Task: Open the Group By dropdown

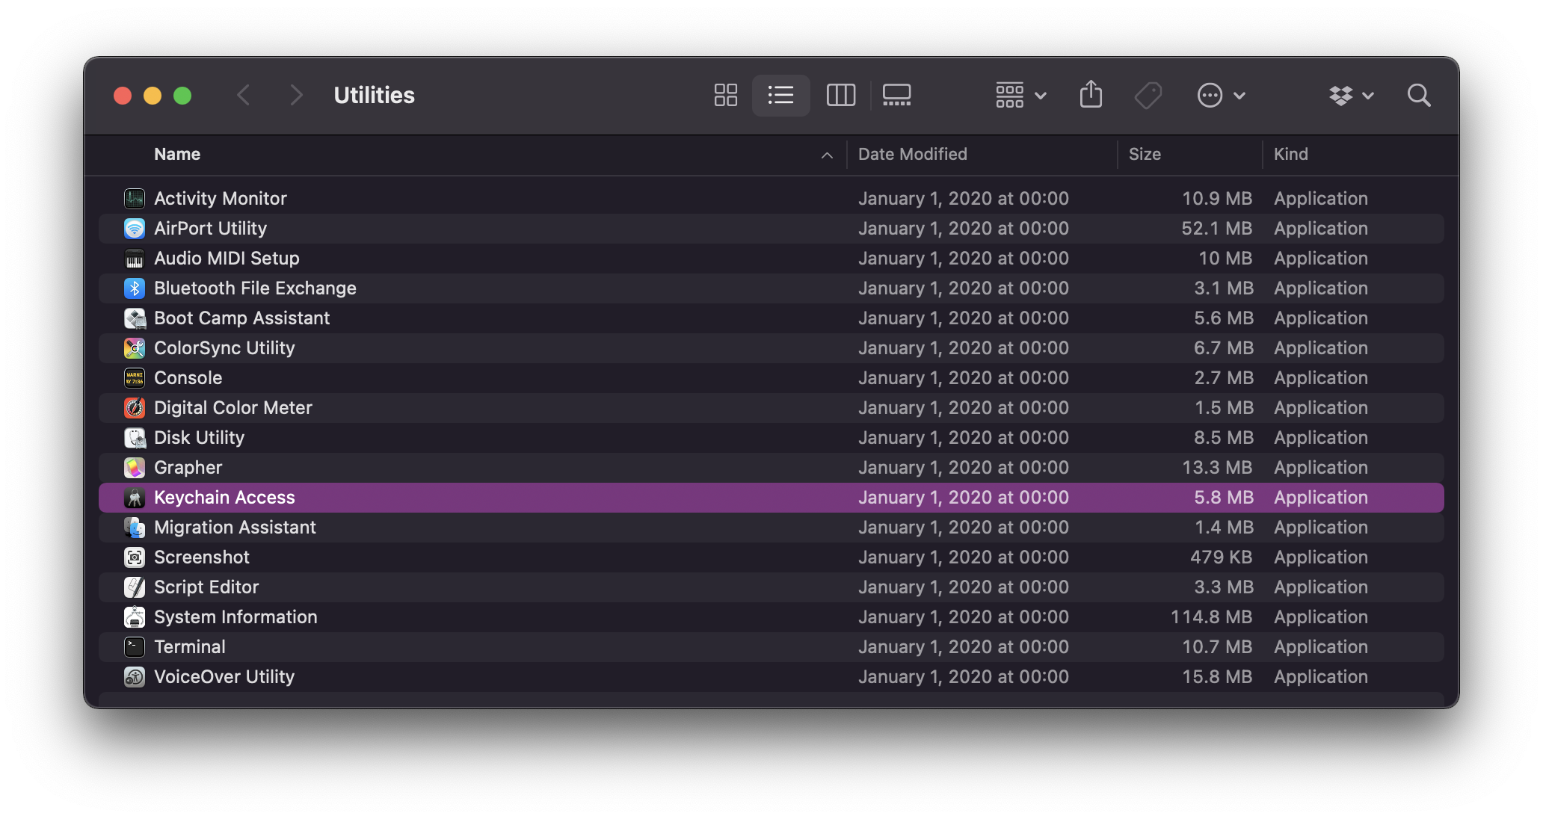Action: click(x=1020, y=95)
